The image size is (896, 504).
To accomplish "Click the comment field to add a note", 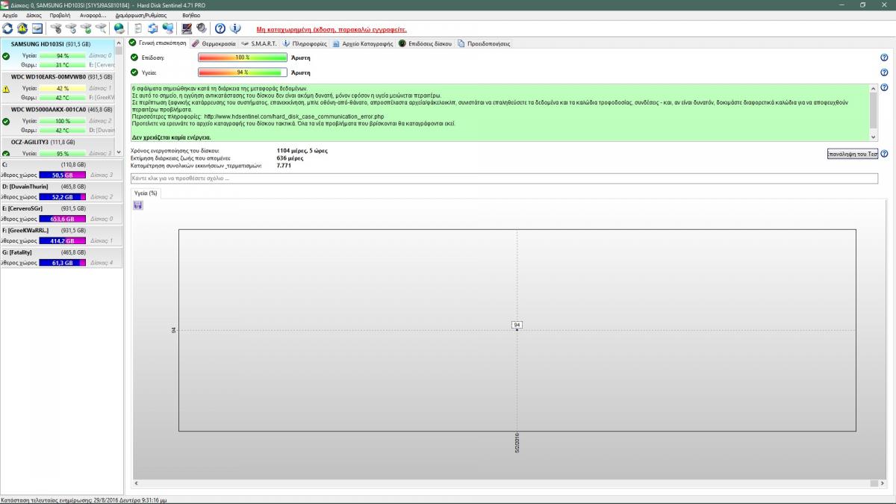I will pos(504,178).
